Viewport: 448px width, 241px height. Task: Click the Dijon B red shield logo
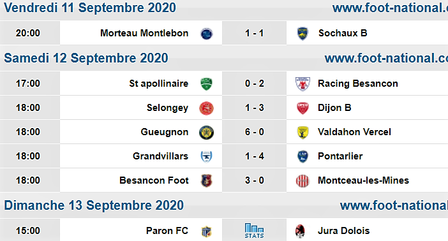pyautogui.click(x=302, y=108)
